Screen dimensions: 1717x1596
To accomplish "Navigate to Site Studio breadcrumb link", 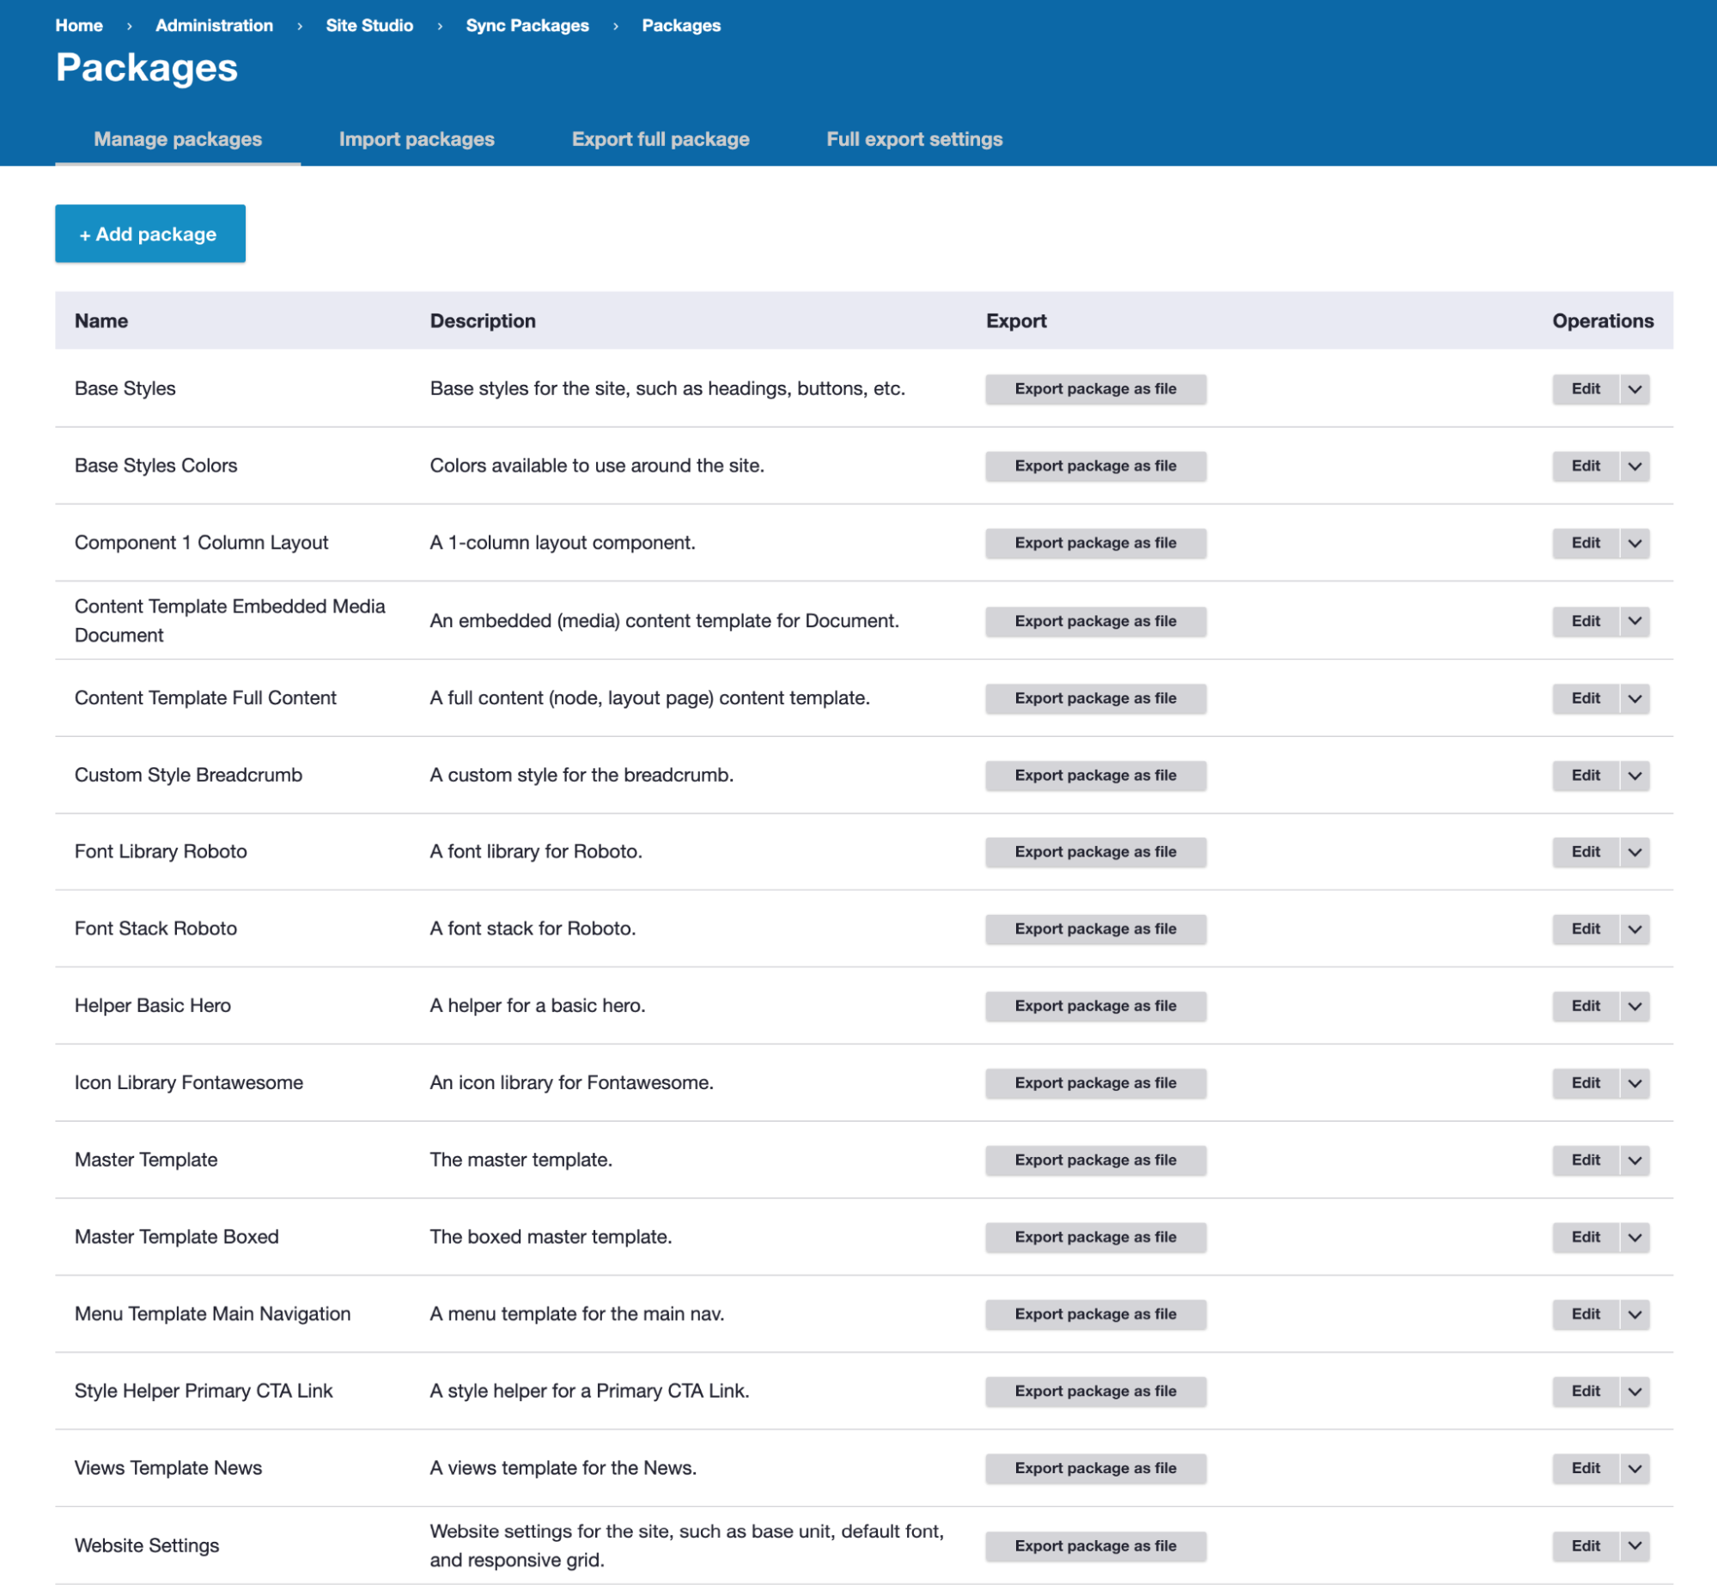I will point(368,25).
